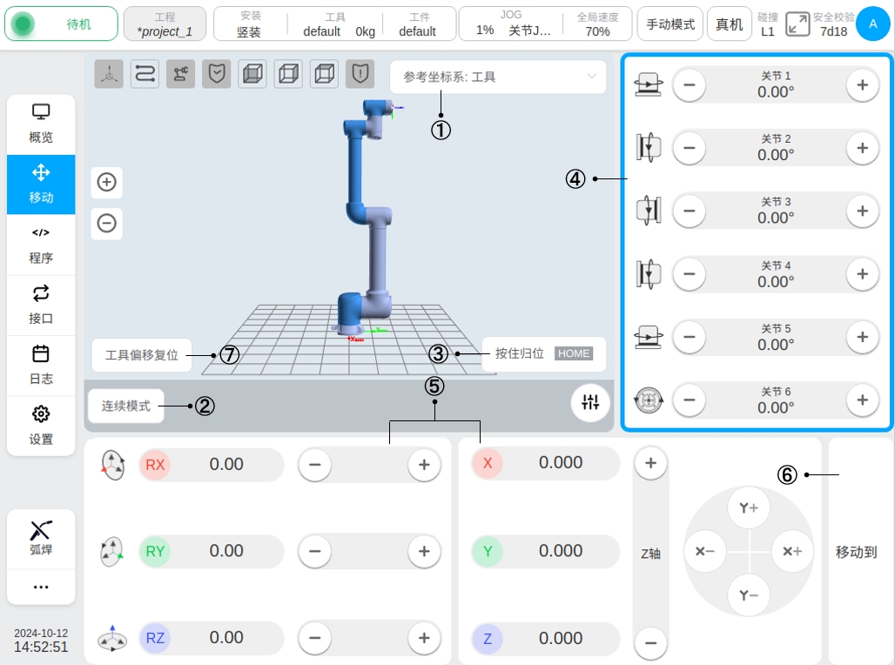
Task: Click the 工具偏移复位 button
Action: [x=142, y=355]
